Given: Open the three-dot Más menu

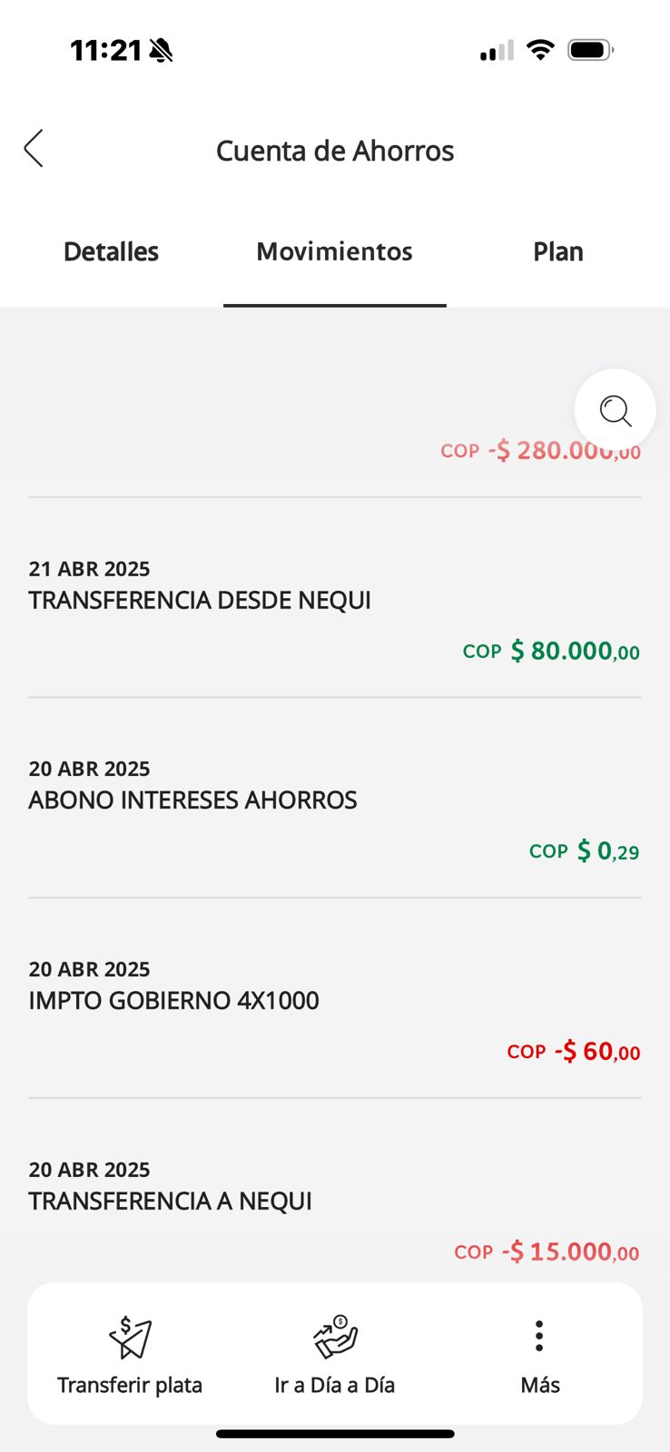Looking at the screenshot, I should coord(539,1336).
